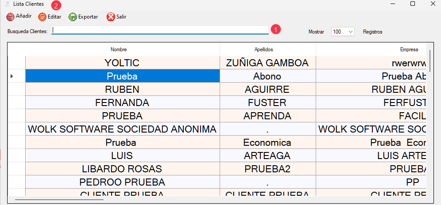
Task: Focus the Busqueda Clientes search field
Action: click(159, 30)
